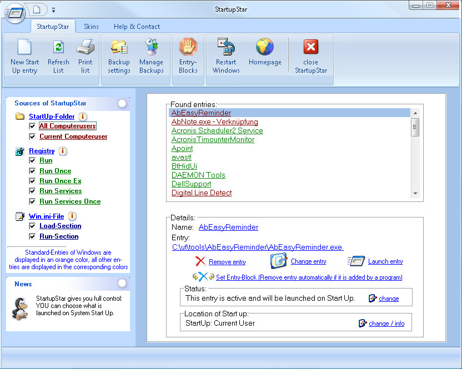The image size is (462, 369).
Task: Select the Acronis Scheduler2 Service entry
Action: 217,130
